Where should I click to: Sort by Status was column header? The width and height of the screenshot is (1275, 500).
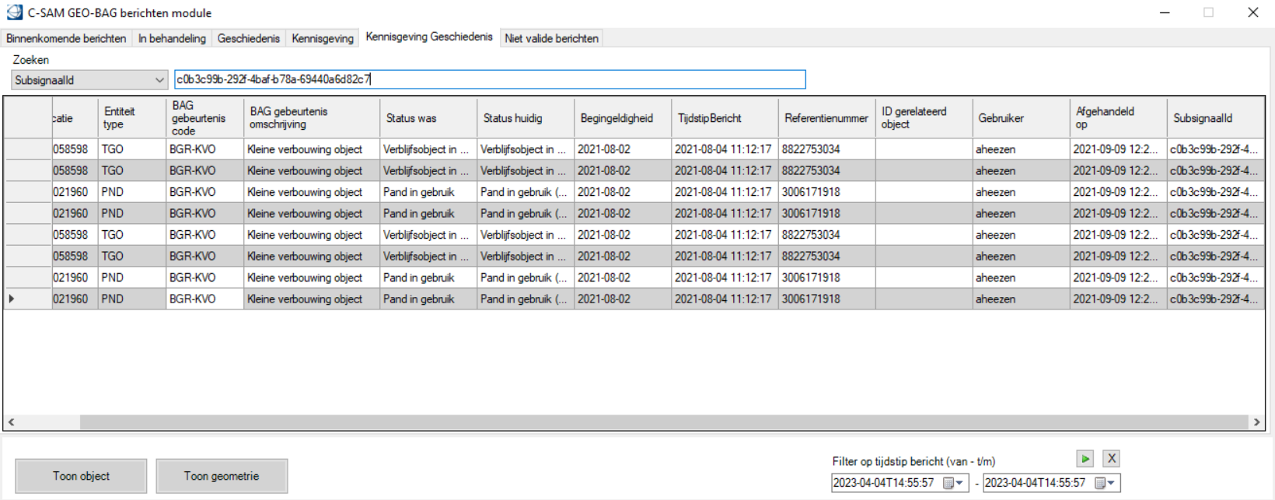click(x=428, y=117)
